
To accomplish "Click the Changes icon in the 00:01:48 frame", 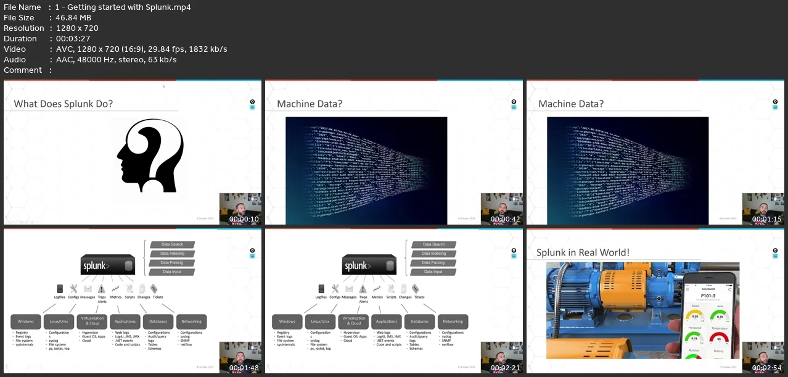I will tap(142, 289).
